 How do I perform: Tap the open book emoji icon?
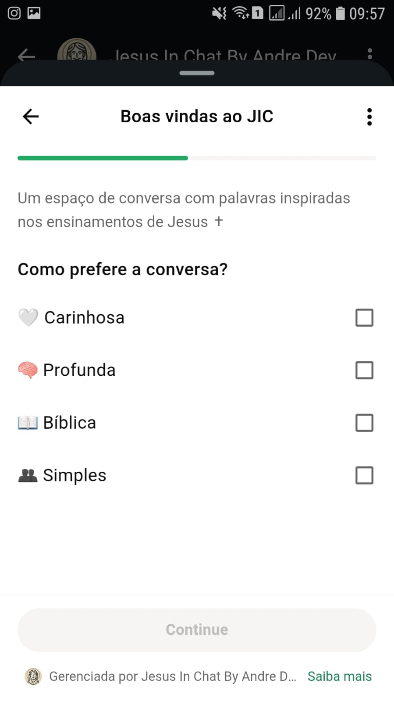(x=28, y=423)
